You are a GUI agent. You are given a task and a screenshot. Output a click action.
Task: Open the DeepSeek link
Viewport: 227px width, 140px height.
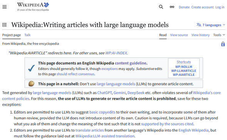point(136,93)
